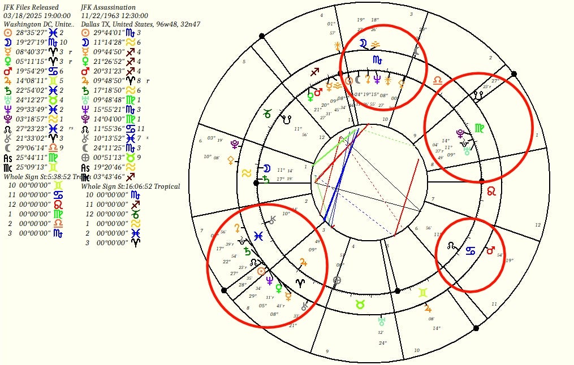
Task: Click the value "11°55'36"" in the Assassination list
Action: pyautogui.click(x=109, y=129)
